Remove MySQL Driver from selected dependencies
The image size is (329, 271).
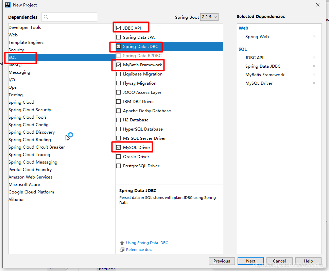[314, 83]
